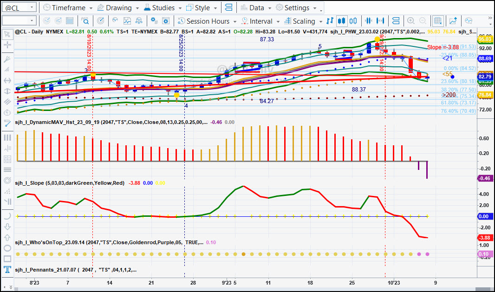
Task: Expand the Timeframe dropdown arrow
Action: pos(91,8)
